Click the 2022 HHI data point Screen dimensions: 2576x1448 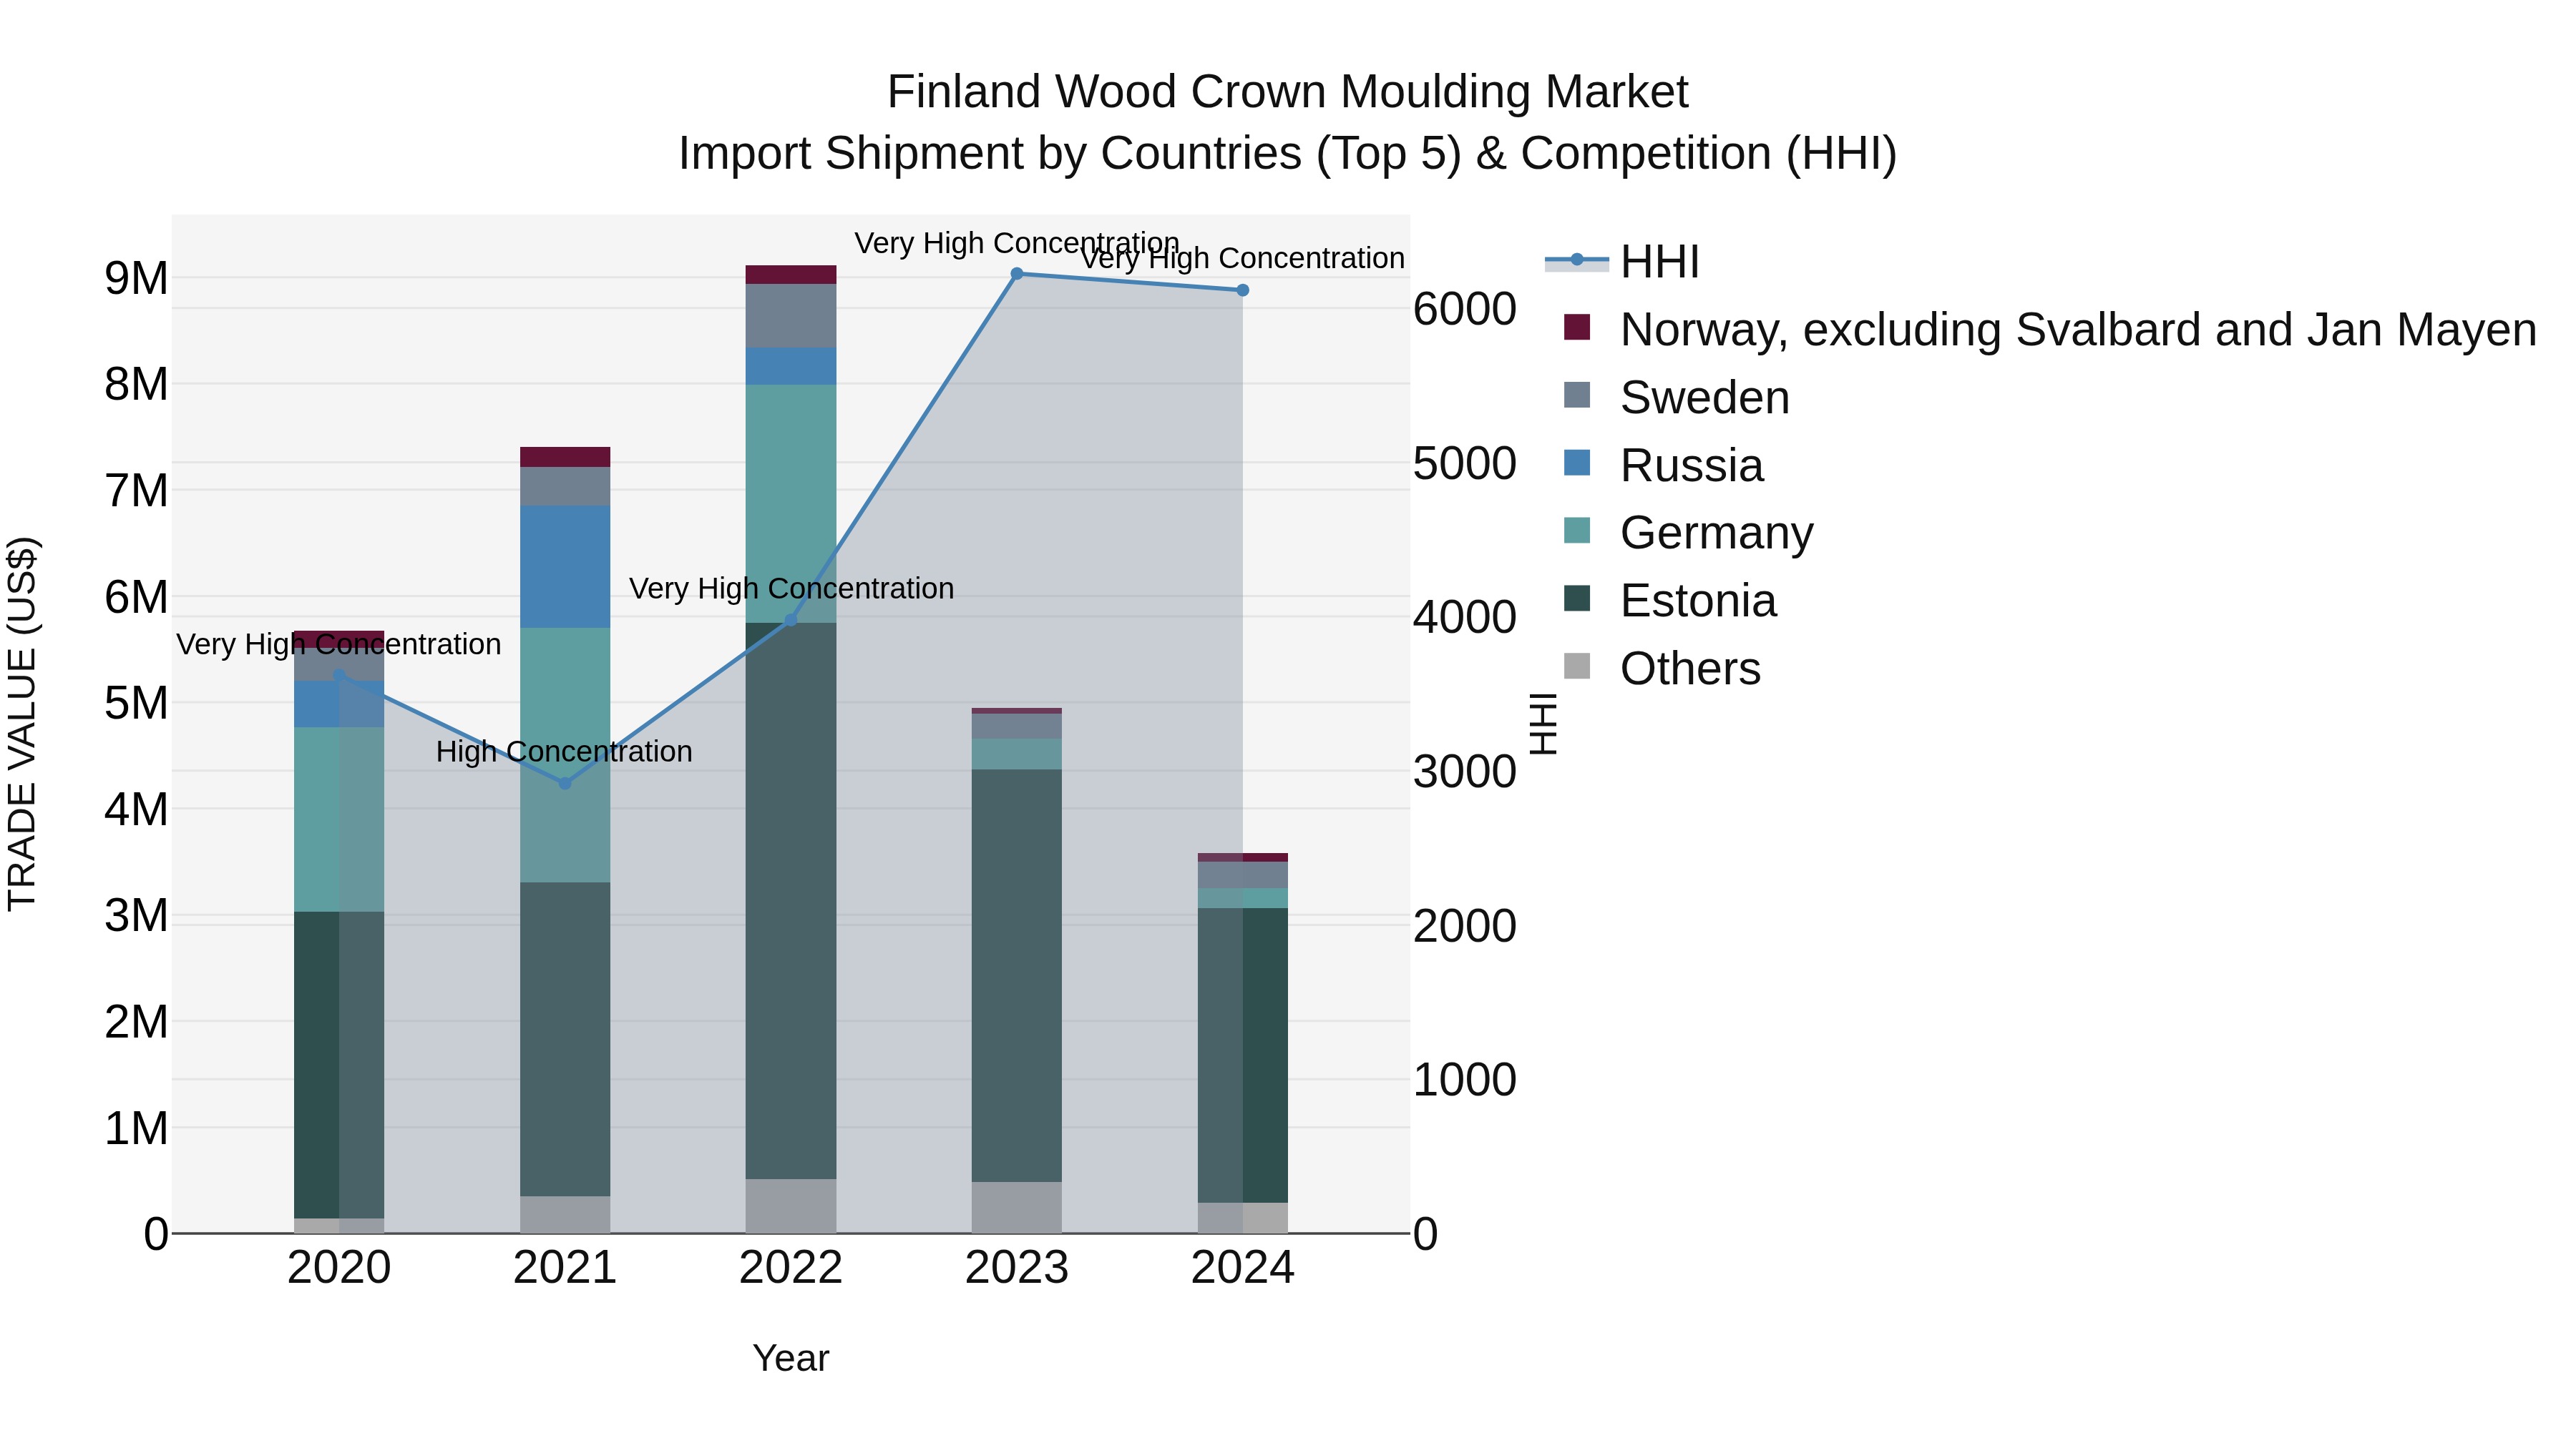(x=790, y=621)
